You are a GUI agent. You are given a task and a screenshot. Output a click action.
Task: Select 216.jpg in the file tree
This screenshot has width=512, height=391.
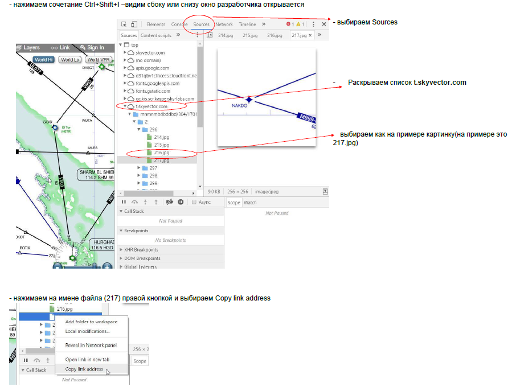click(x=161, y=153)
